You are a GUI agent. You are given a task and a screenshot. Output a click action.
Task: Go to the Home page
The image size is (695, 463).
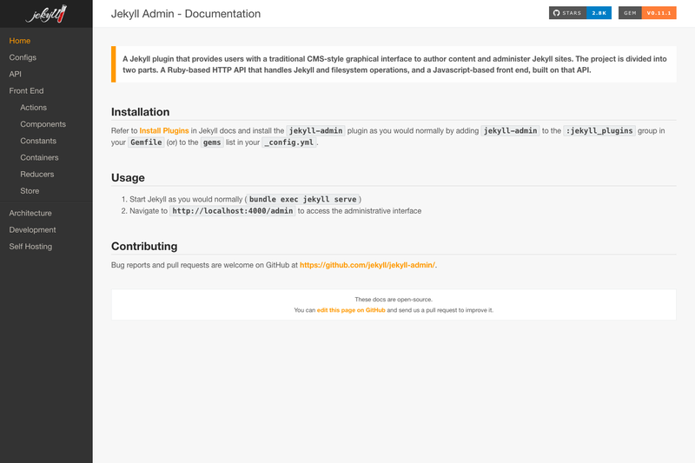pos(19,41)
